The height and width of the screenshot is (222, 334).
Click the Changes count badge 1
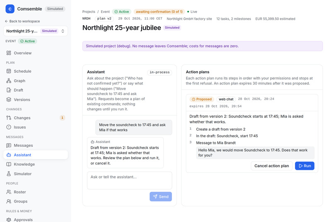pyautogui.click(x=62, y=118)
